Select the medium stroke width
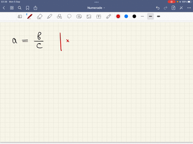Image resolution: width=193 pixels, height=144 pixels. point(150,16)
